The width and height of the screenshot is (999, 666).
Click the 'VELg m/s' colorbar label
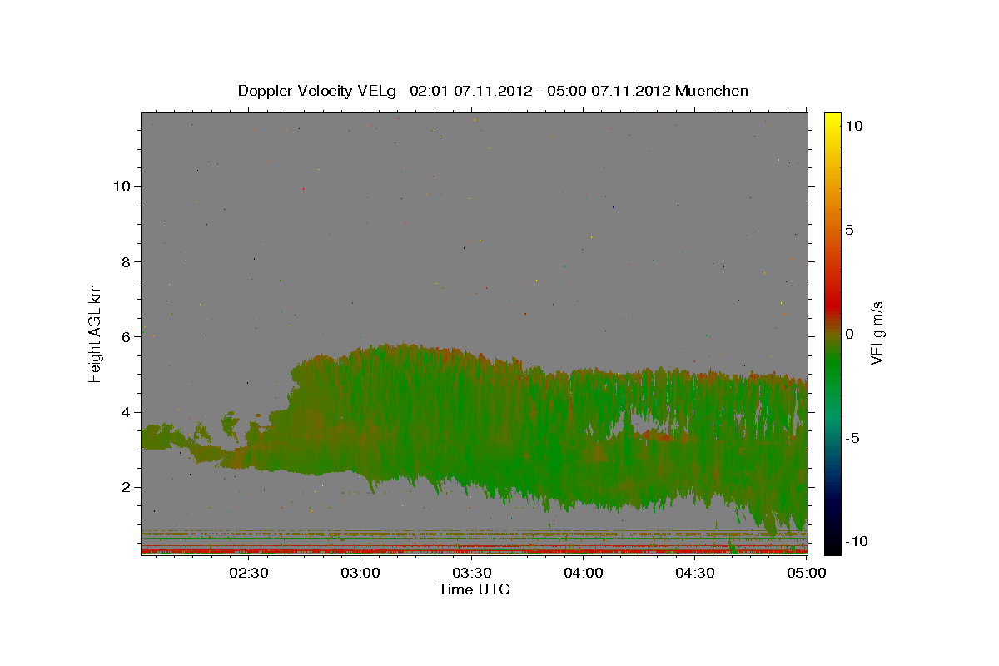tap(877, 334)
